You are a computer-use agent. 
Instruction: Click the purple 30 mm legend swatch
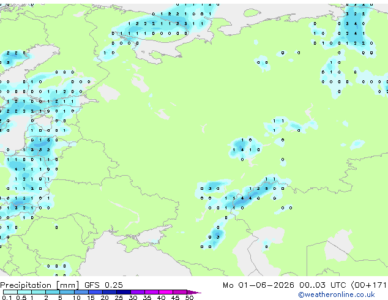point(138,292)
